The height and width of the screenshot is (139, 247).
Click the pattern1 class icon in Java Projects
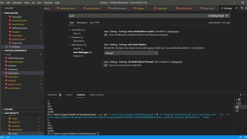click(x=10, y=122)
